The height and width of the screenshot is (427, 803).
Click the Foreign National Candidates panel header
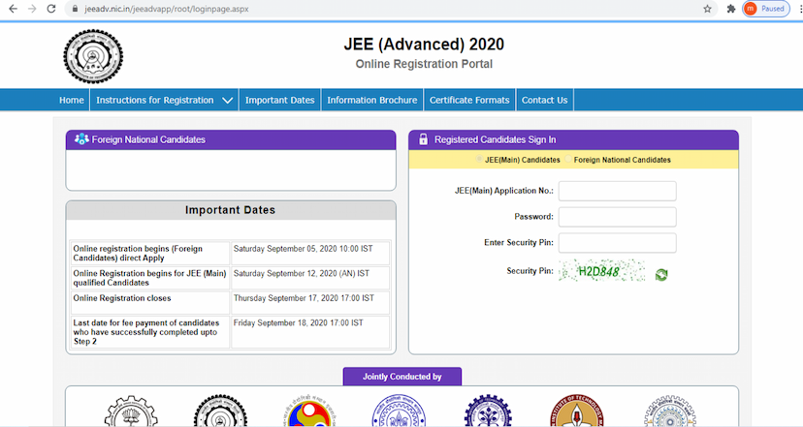231,139
